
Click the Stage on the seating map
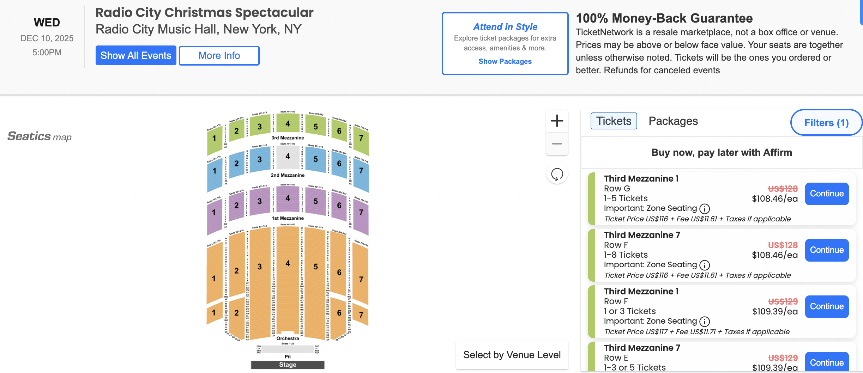288,365
